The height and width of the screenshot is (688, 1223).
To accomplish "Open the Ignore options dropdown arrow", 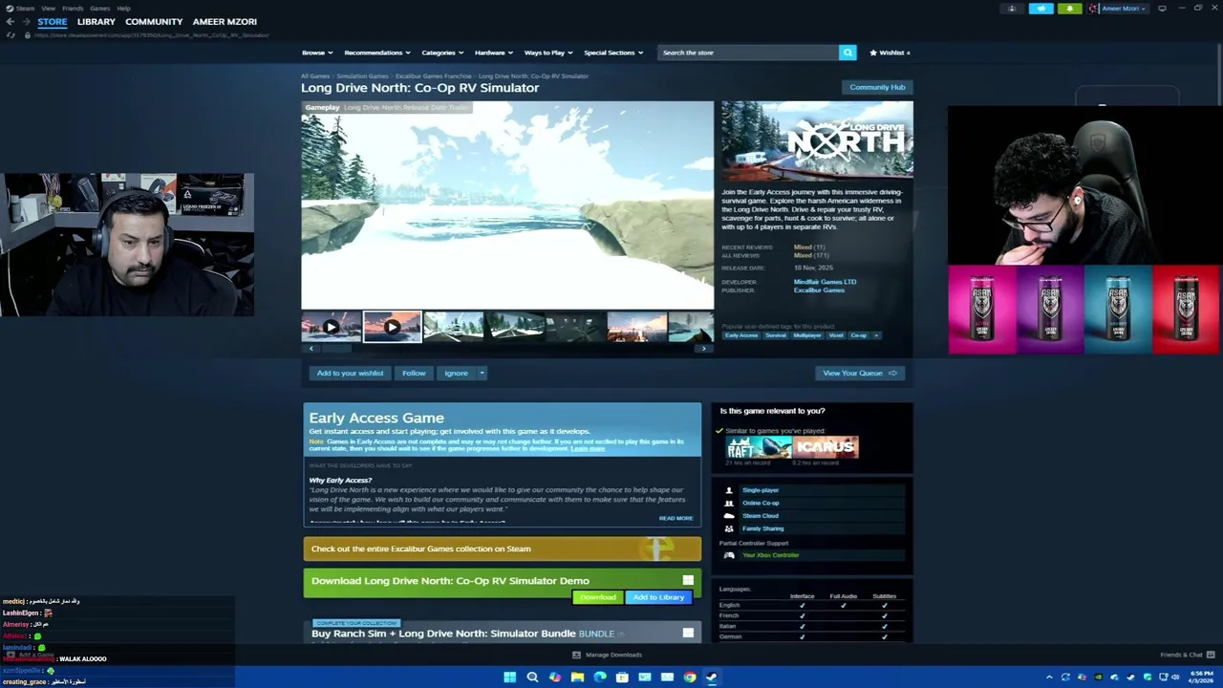I will [482, 374].
